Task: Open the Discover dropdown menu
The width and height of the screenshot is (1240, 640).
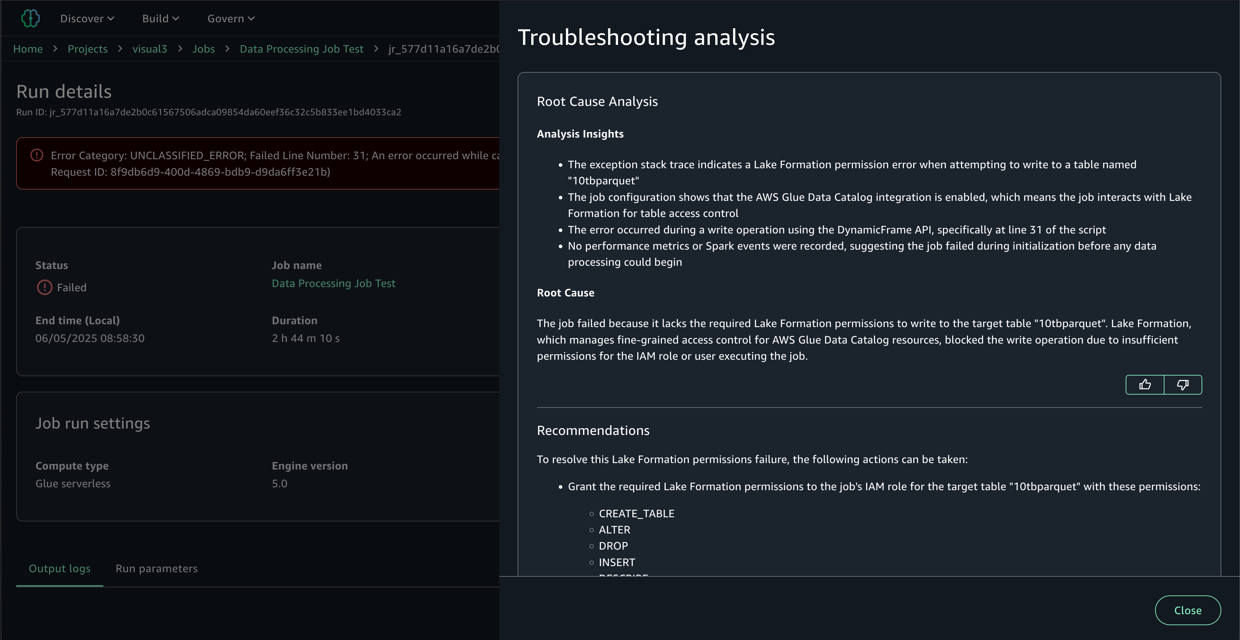Action: coord(87,18)
